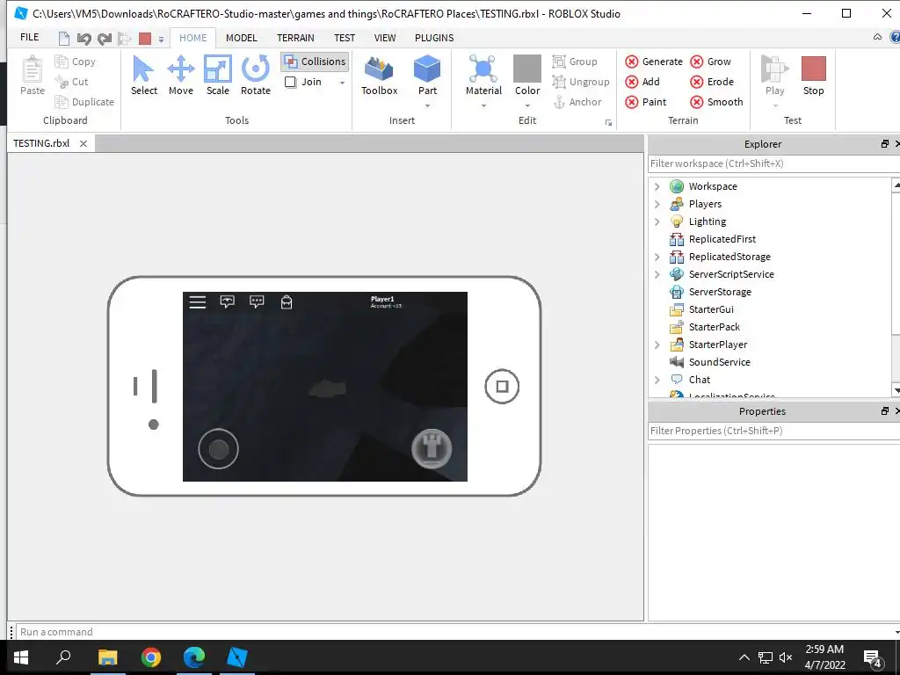
Task: Click the Group button
Action: (575, 62)
